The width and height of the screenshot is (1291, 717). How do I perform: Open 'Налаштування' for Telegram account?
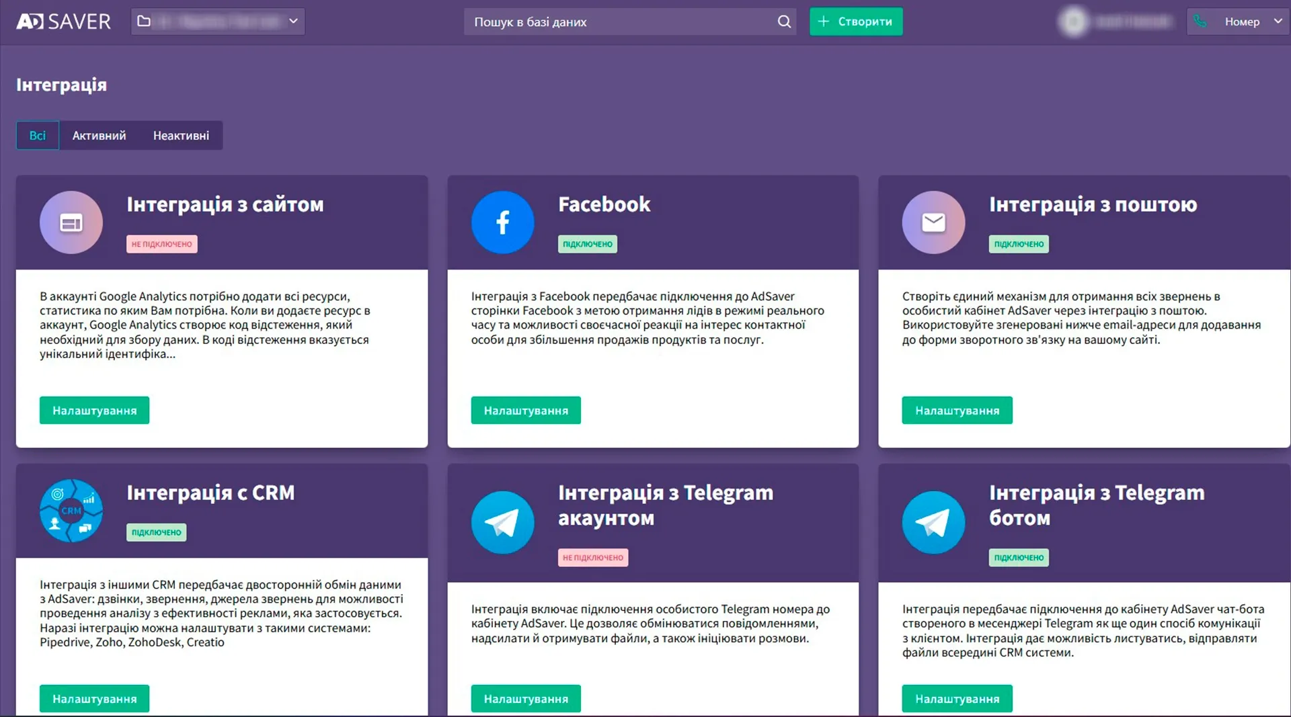point(526,699)
